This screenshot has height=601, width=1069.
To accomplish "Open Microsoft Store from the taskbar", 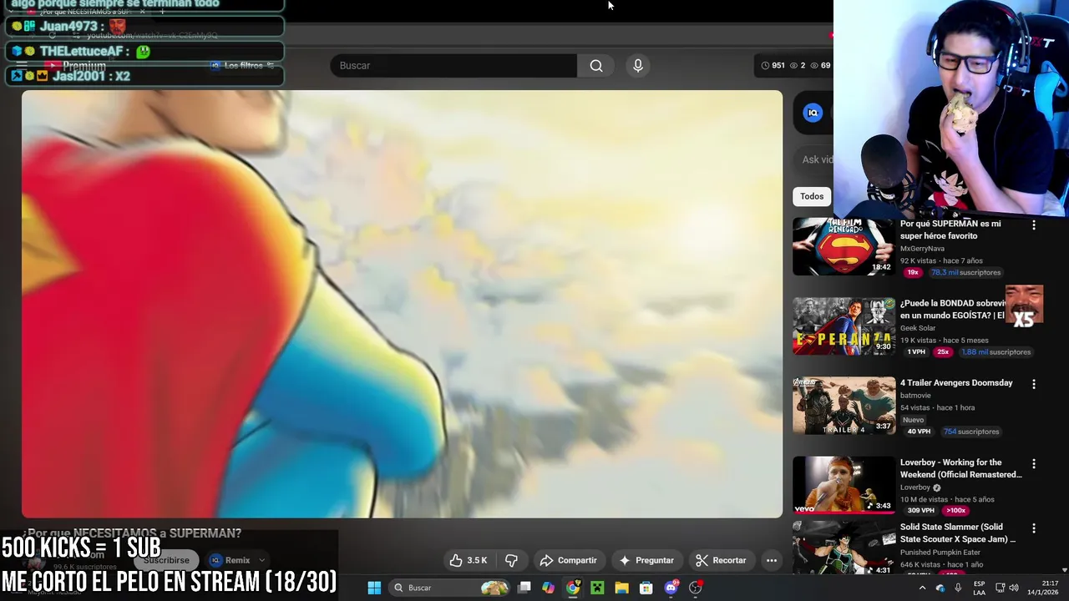I will [x=646, y=588].
